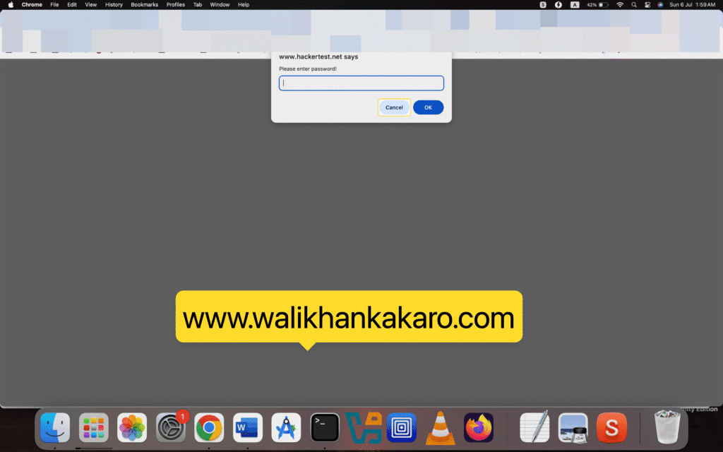Open the keyboard input source A icon
The width and height of the screenshot is (723, 452).
[x=575, y=5]
